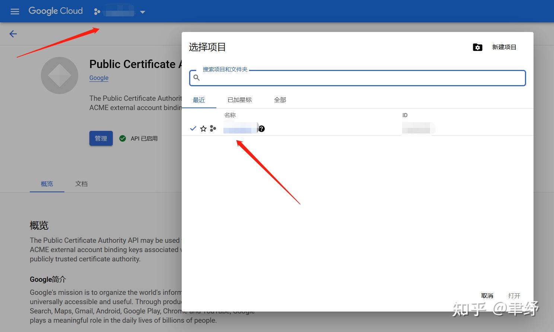Expand the project selector dropdown arrow
This screenshot has width=554, height=332.
click(x=142, y=12)
